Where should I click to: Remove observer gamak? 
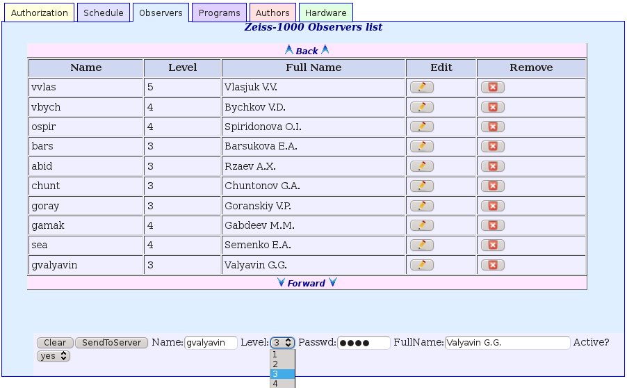[493, 225]
